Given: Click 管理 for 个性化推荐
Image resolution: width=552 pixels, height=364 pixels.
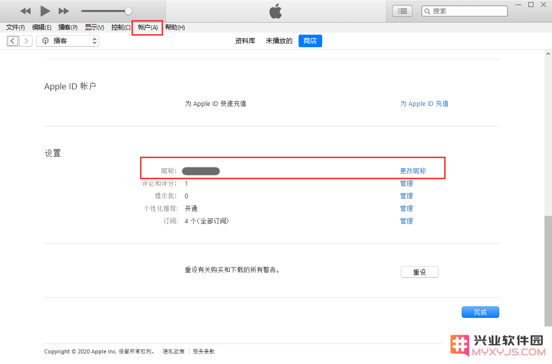Looking at the screenshot, I should [406, 208].
